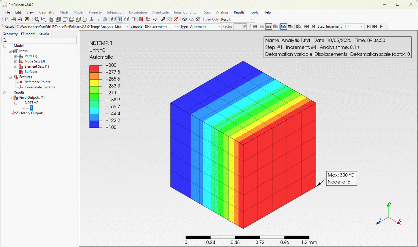Select the Surfaces tree item
Screen dimensions: 418x247
[x=31, y=72]
